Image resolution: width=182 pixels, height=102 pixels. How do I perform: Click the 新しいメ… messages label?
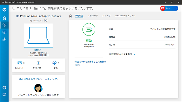20,68
